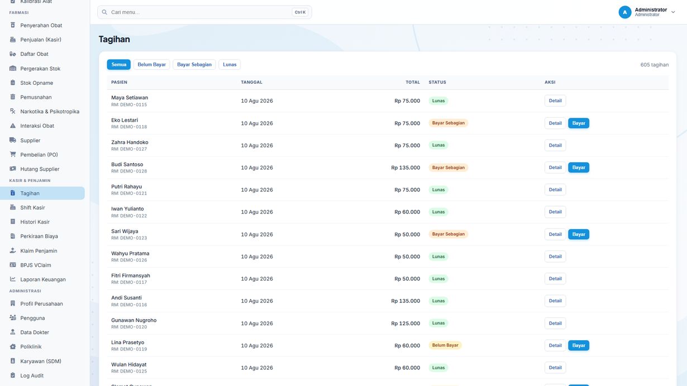
Task: Focus the Cari menu search field
Action: click(204, 12)
